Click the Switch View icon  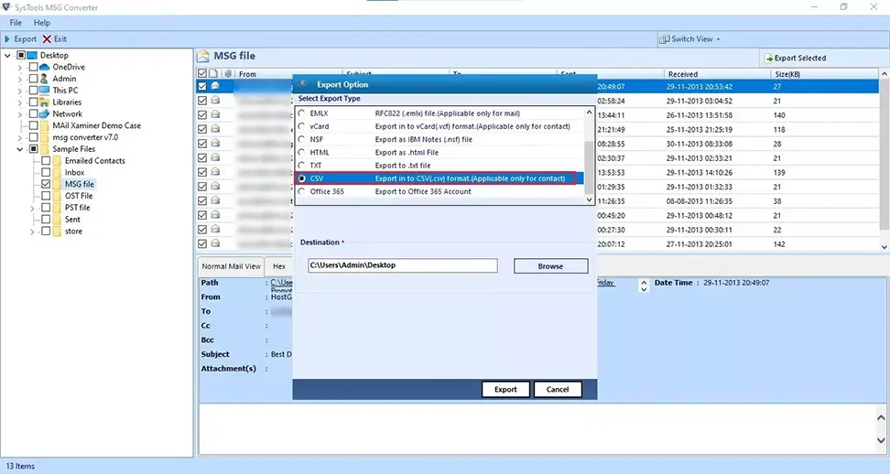[664, 39]
